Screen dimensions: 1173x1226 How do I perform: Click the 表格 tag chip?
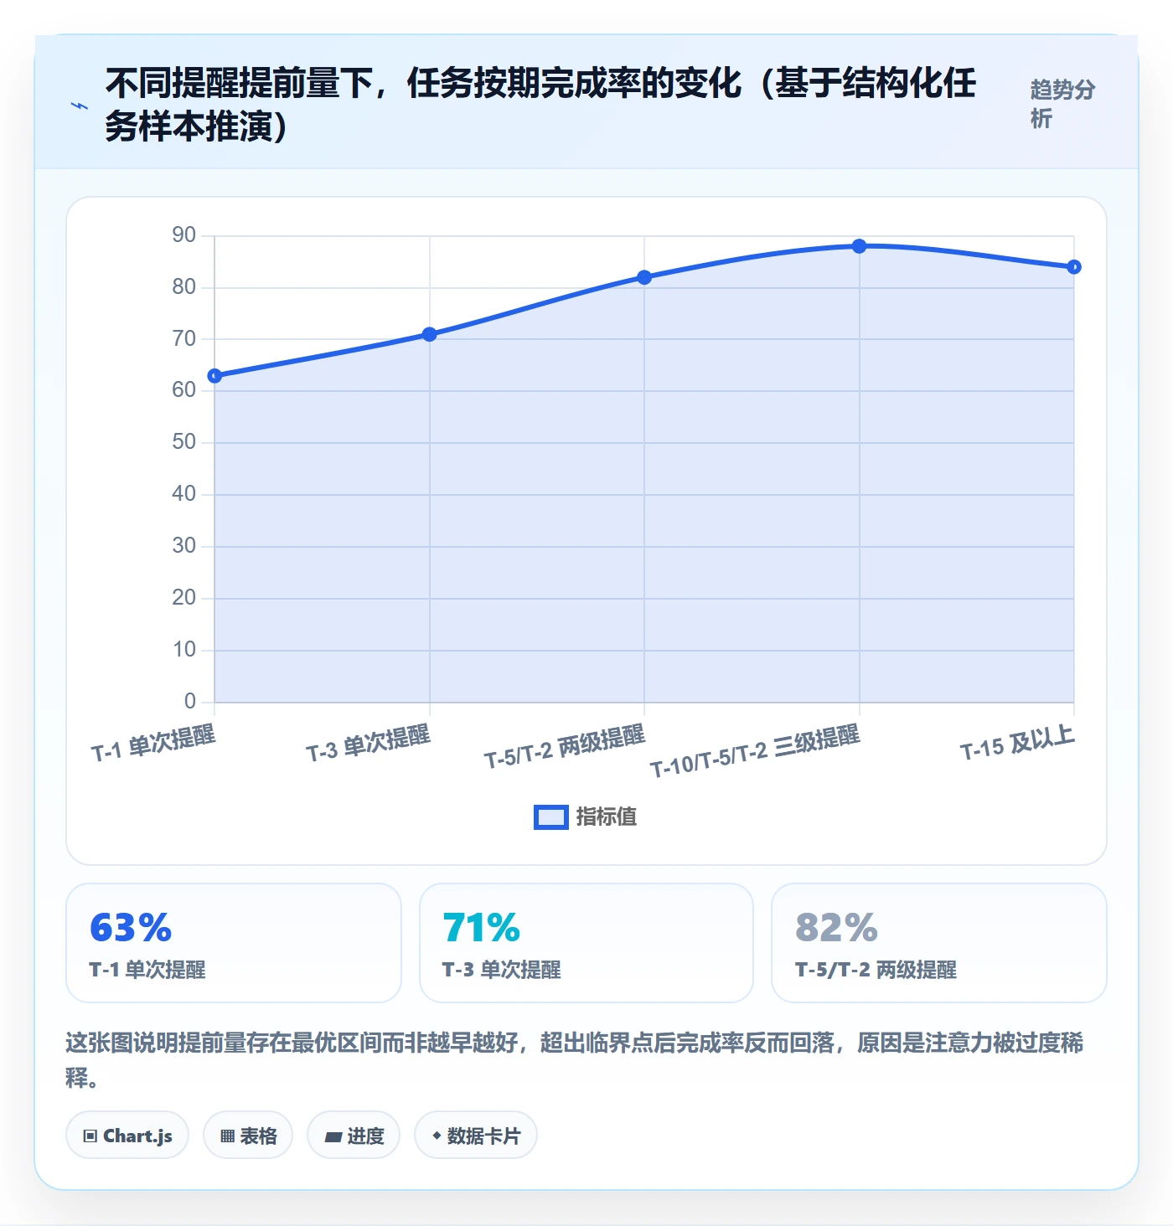(248, 1136)
